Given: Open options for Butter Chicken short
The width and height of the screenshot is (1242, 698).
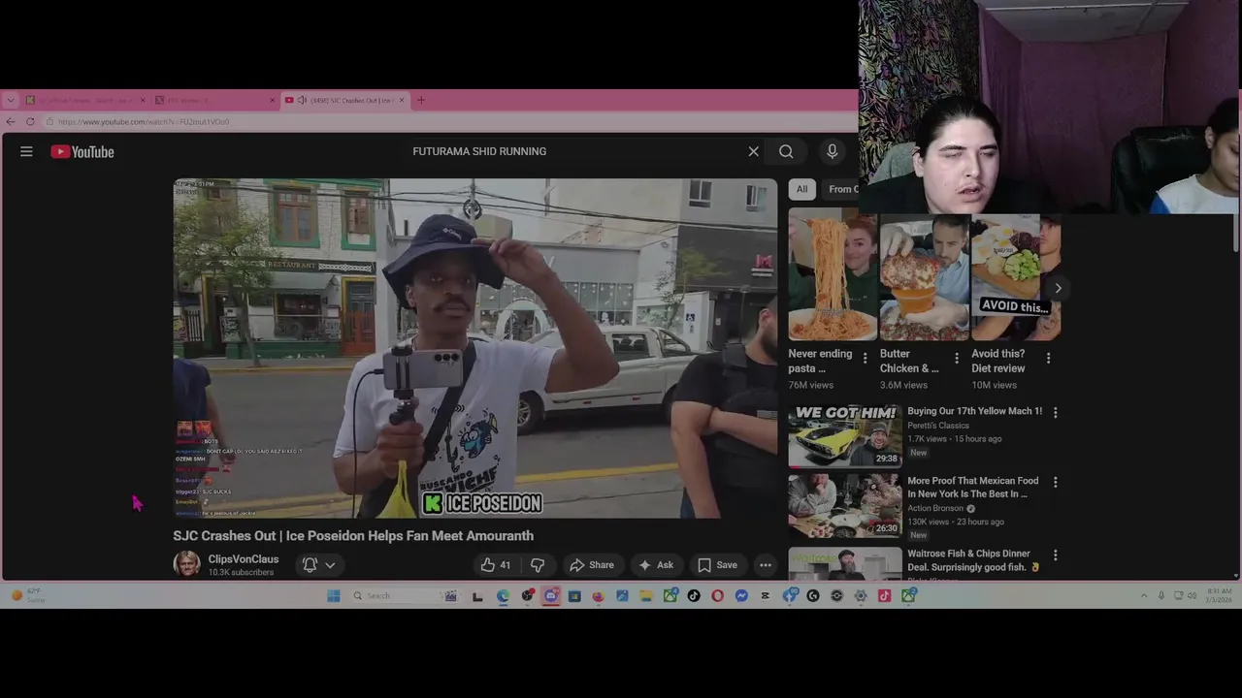Looking at the screenshot, I should point(957,358).
